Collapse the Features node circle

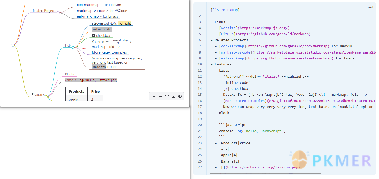coord(46,97)
